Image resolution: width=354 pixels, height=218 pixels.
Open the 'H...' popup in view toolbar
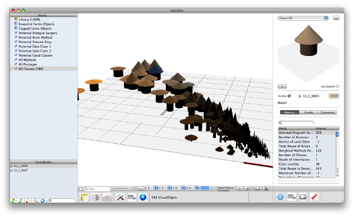(x=179, y=188)
